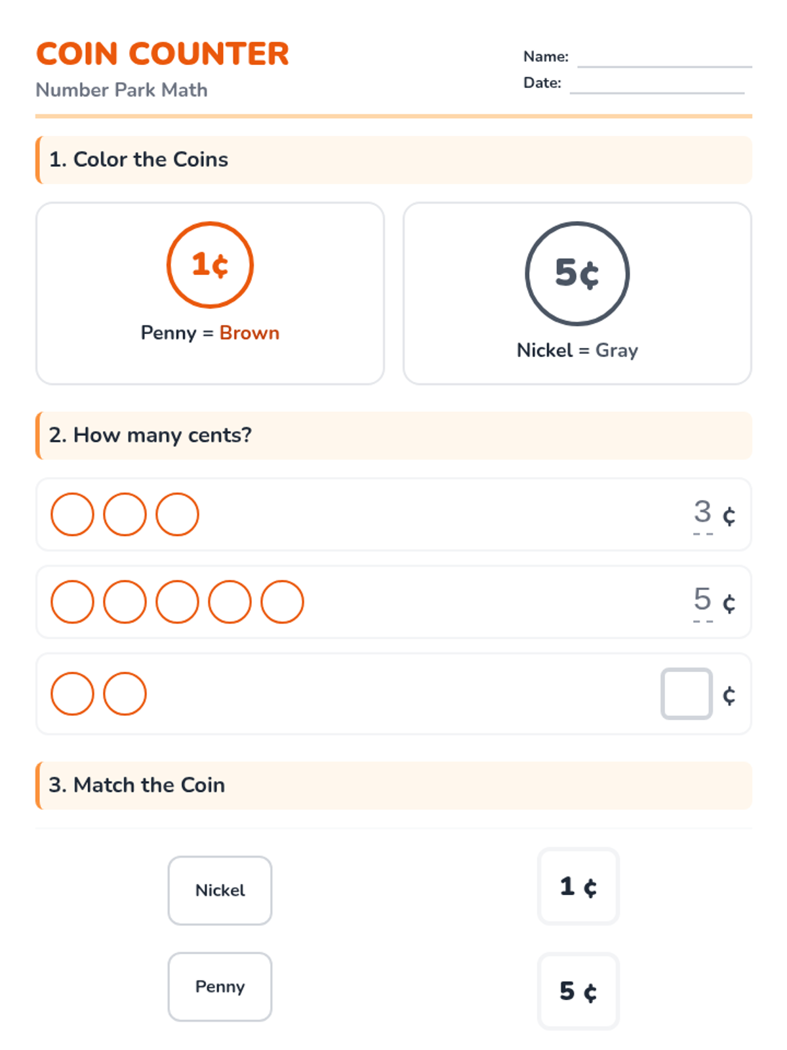
Task: Click the first coin in the two-coin row
Action: click(72, 694)
